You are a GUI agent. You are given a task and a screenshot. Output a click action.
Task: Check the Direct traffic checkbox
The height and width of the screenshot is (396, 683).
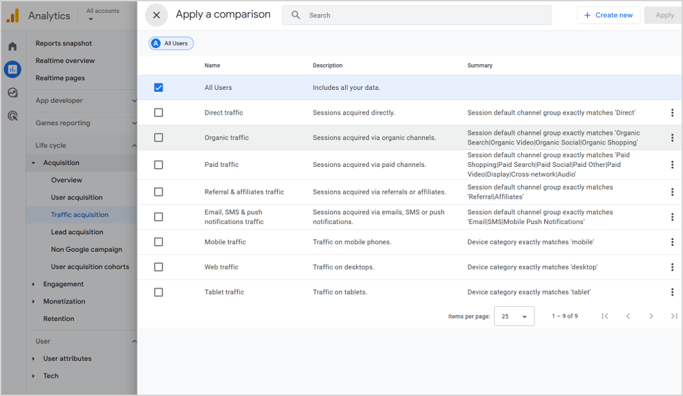(x=159, y=113)
